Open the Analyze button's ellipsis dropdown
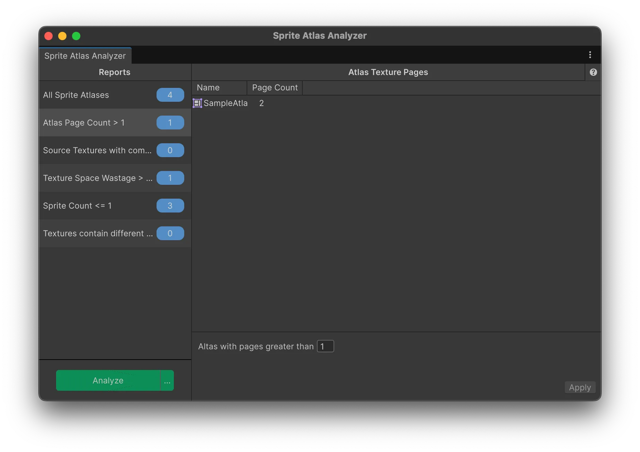 (x=167, y=381)
